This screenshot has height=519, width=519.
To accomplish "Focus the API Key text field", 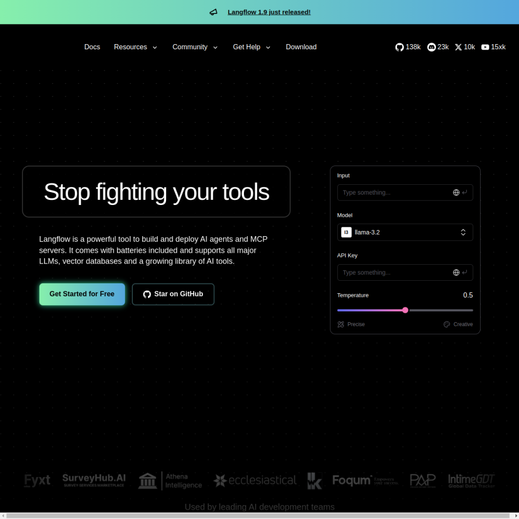I will tap(405, 272).
